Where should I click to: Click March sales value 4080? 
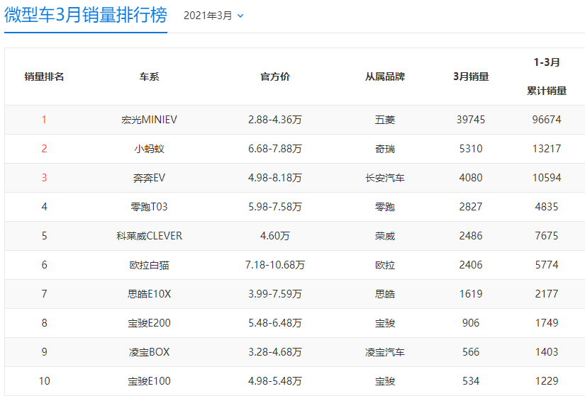pos(471,178)
